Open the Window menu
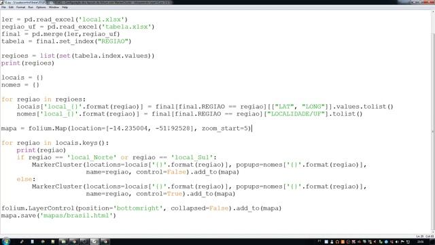This screenshot has height=245, width=435. pyautogui.click(x=54, y=7)
